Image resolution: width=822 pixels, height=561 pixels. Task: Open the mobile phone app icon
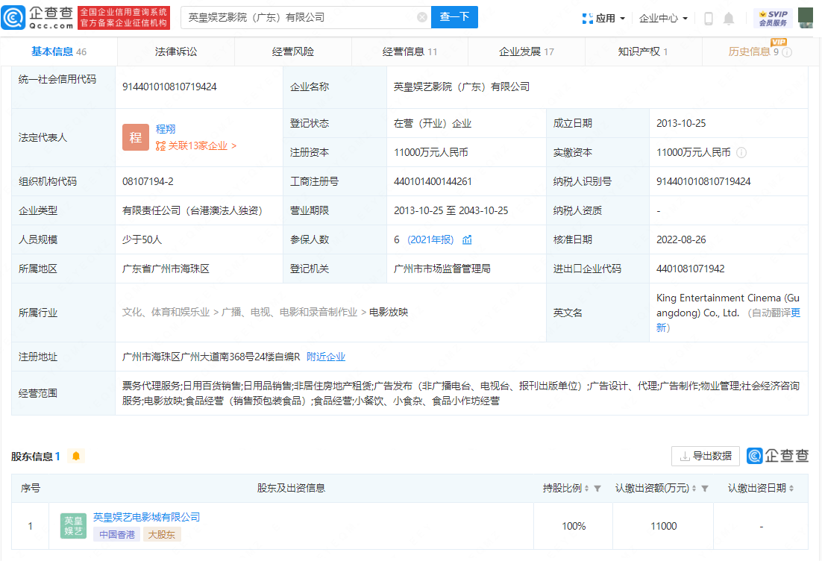[x=708, y=19]
